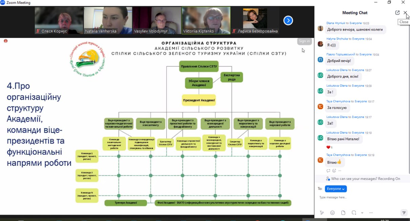Click the screenshot capture icon in chat
The width and height of the screenshot is (410, 221).
click(x=354, y=213)
